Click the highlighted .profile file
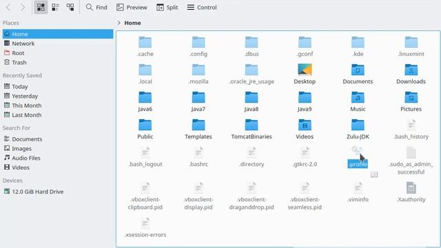Image resolution: width=441 pixels, height=248 pixels. point(358,157)
